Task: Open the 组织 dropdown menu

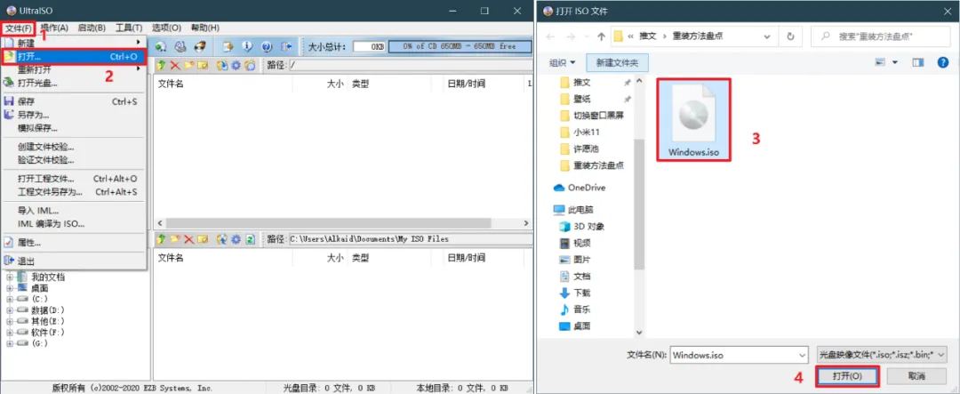Action: (x=563, y=62)
